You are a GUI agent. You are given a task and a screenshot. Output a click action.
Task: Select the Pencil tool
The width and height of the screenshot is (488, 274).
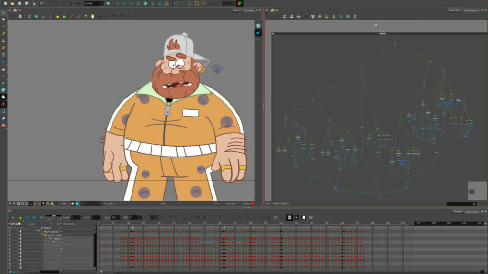click(3, 34)
